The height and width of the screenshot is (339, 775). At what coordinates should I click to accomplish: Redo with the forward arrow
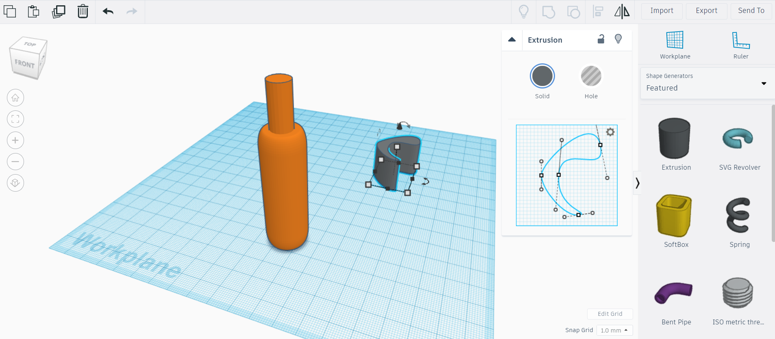tap(132, 11)
